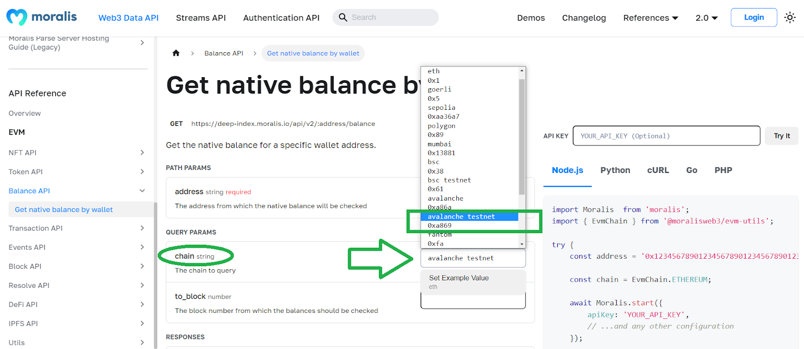Open the Web3 Data API tab
This screenshot has width=804, height=349.
pyautogui.click(x=129, y=18)
